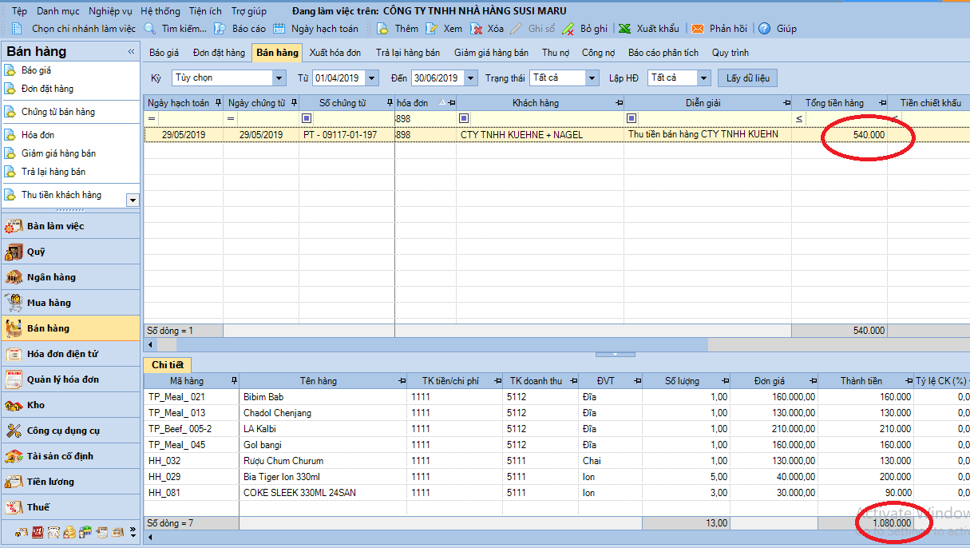Switch to the Xuất hóa đơn tab
This screenshot has width=970, height=548.
coord(335,53)
